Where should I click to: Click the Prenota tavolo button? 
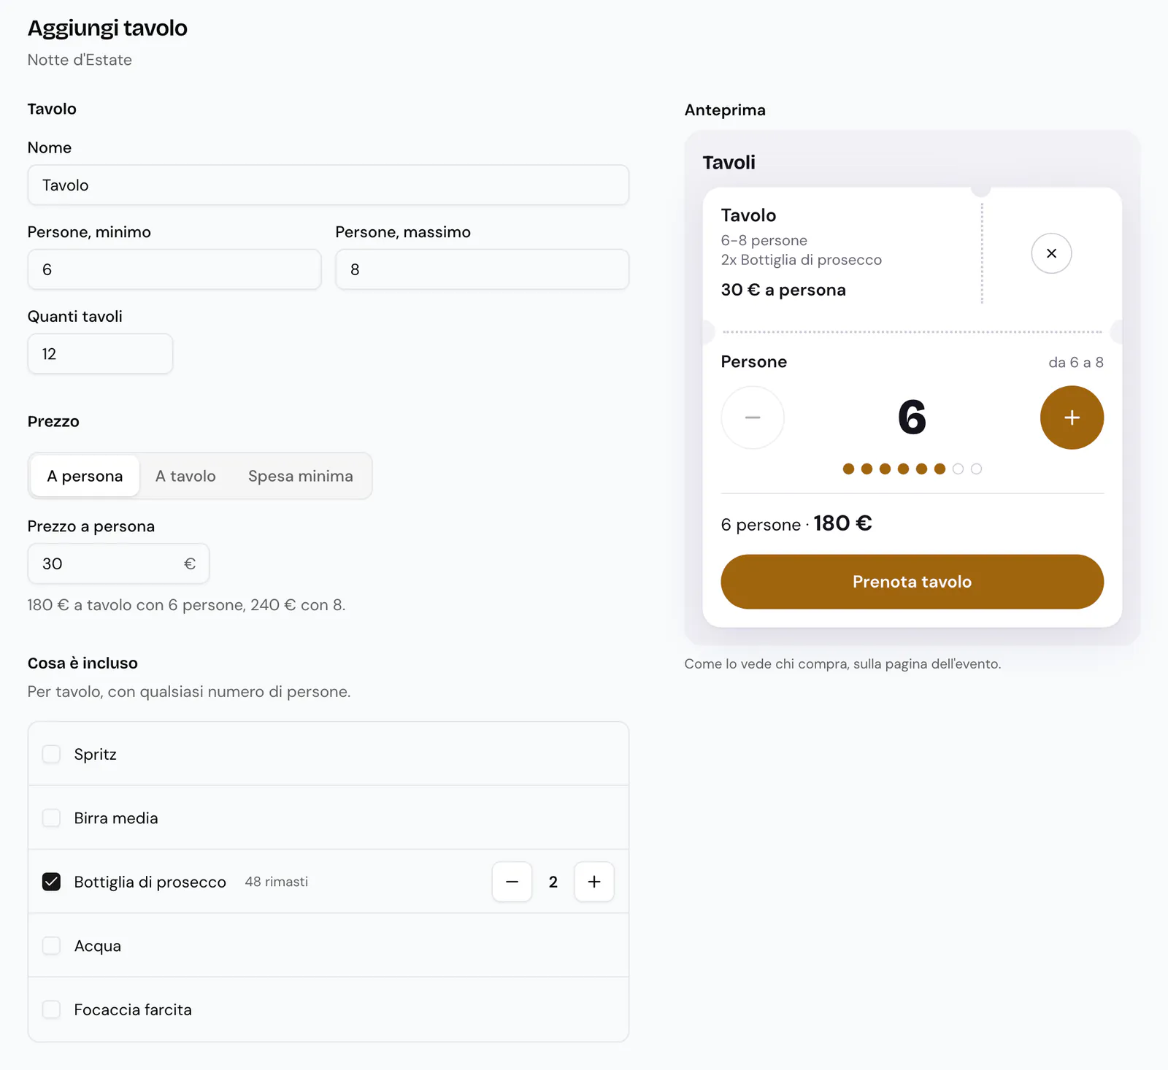click(912, 582)
